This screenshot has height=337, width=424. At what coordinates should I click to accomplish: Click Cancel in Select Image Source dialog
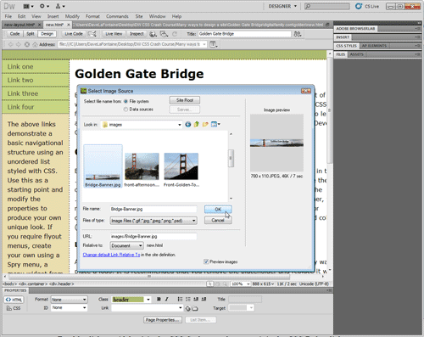[x=218, y=221]
